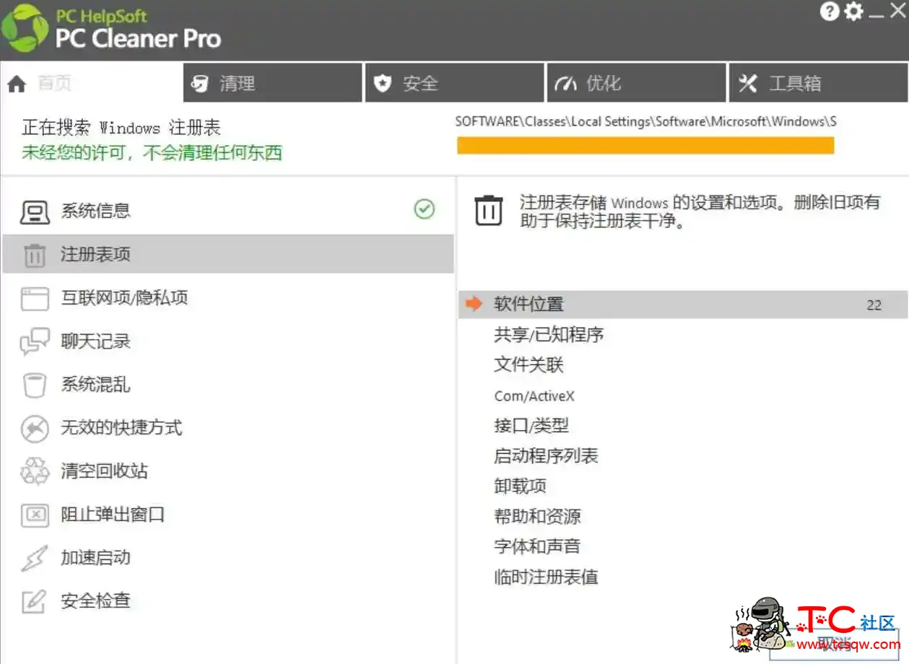
Task: Select 阻止弹出窗口 entry
Action: click(x=228, y=514)
